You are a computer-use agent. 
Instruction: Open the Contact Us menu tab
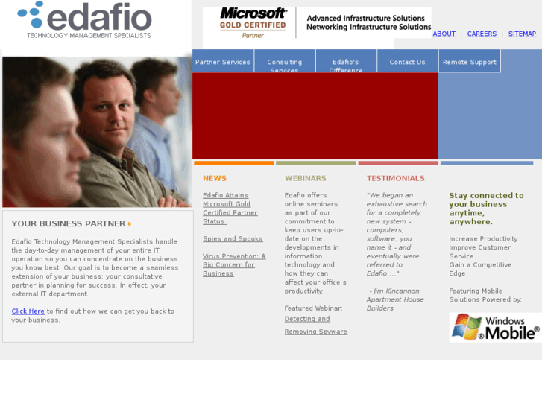pyautogui.click(x=408, y=61)
